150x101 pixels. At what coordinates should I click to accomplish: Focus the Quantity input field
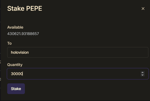(x=78, y=74)
